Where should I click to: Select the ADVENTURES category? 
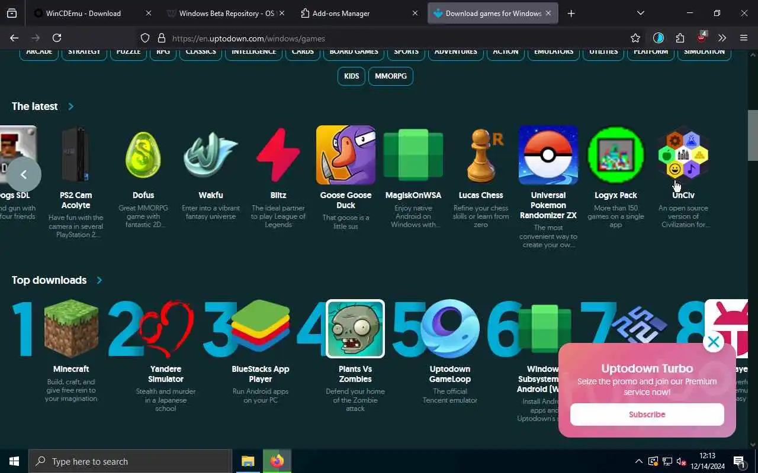point(455,52)
